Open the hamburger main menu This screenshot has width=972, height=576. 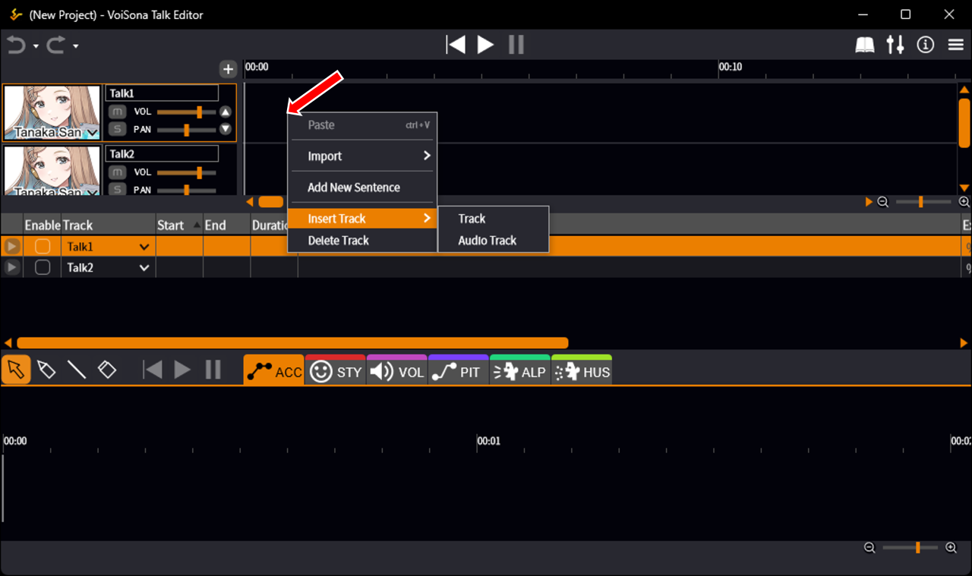pyautogui.click(x=956, y=45)
